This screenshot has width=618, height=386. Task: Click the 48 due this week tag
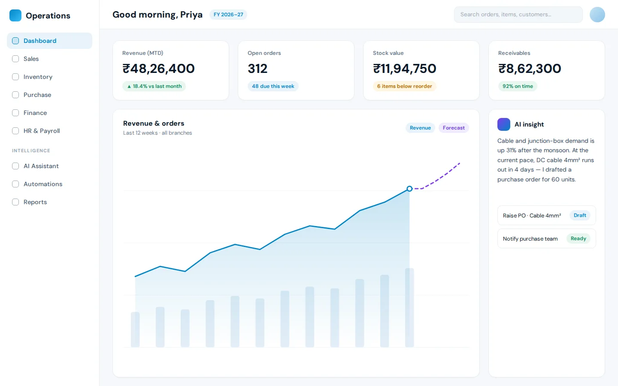273,86
